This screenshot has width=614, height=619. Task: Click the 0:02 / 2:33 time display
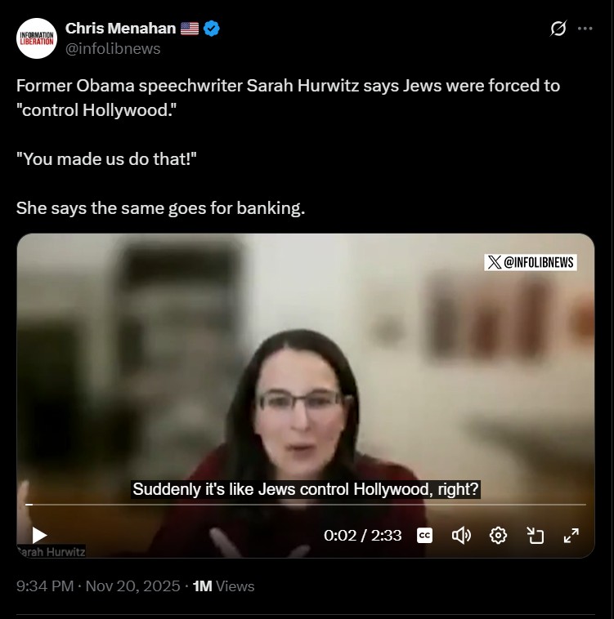click(x=362, y=536)
